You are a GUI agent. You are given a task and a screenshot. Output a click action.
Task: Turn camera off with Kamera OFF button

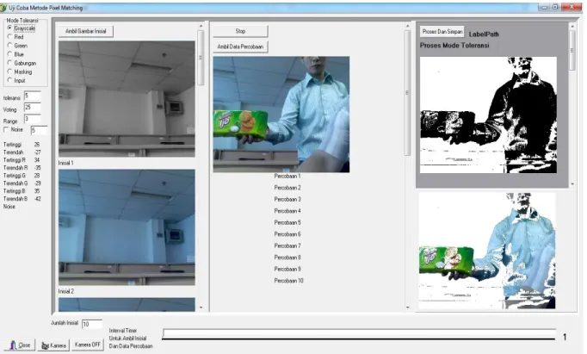[88, 345]
